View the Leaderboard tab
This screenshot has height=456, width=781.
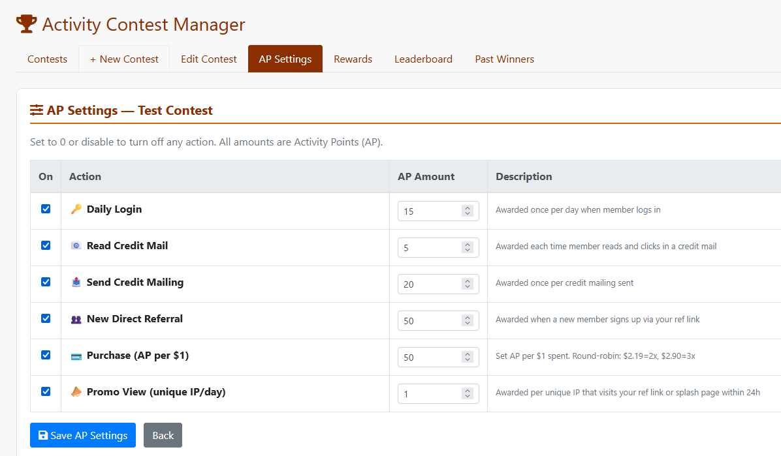(x=423, y=59)
